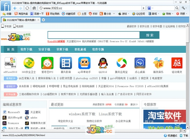
Task: Open 下载 manager in status bar
Action: pos(184,136)
